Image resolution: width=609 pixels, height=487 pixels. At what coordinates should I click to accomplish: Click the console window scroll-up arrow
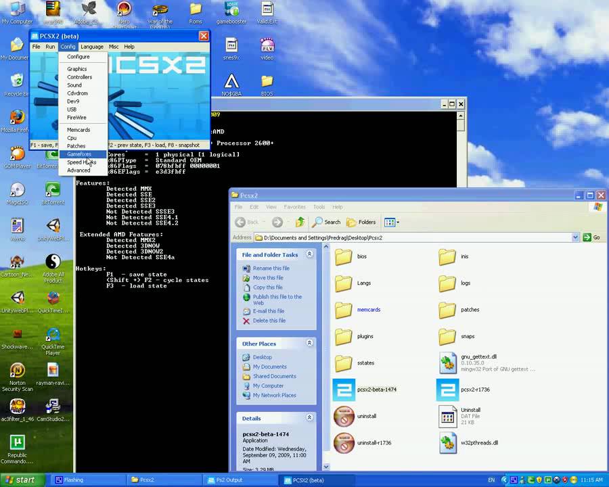pyautogui.click(x=461, y=116)
